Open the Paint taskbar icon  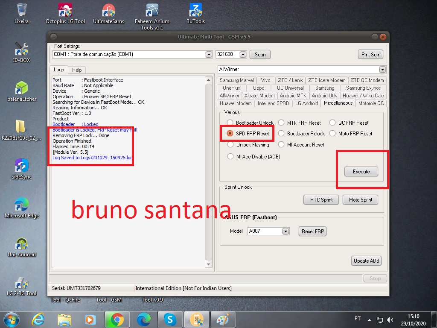point(223,319)
